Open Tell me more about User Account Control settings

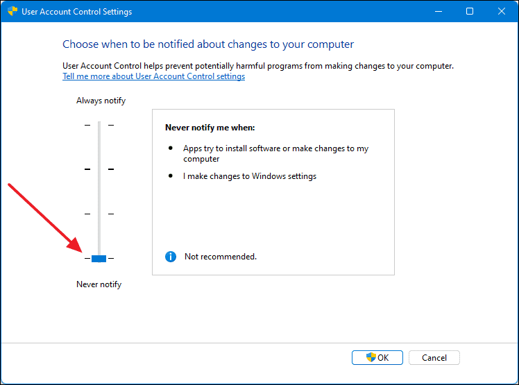click(x=153, y=76)
